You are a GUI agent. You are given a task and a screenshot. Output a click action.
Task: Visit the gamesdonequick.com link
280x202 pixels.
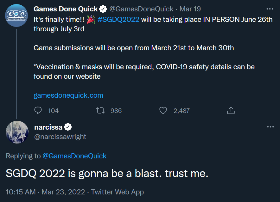tap(68, 95)
